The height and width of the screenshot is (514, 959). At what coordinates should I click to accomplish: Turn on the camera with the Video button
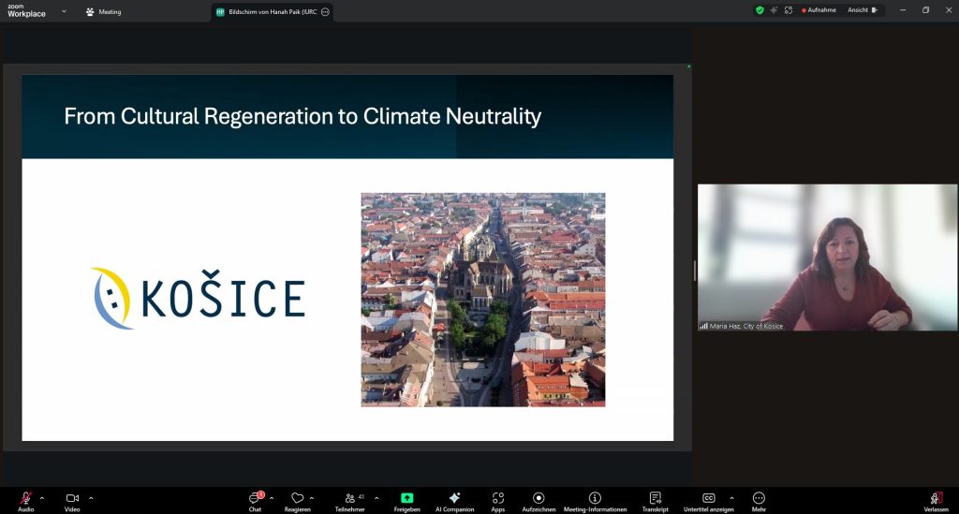tap(72, 499)
